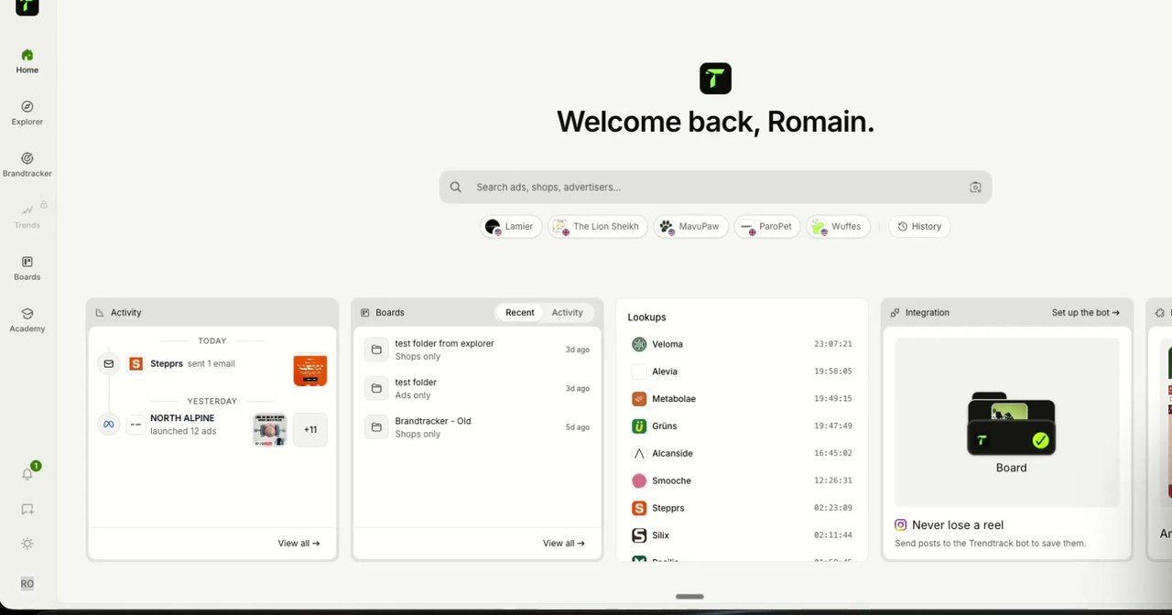Select the locked Trends item

[27, 217]
